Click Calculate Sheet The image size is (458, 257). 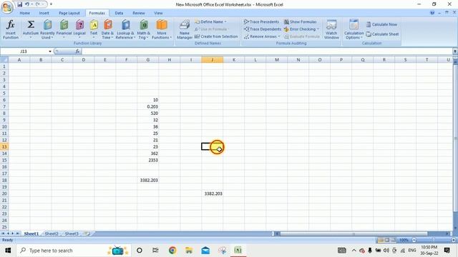pos(382,34)
